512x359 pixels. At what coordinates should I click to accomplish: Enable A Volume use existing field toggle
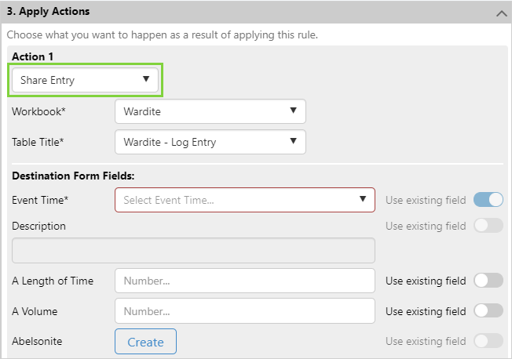488,311
